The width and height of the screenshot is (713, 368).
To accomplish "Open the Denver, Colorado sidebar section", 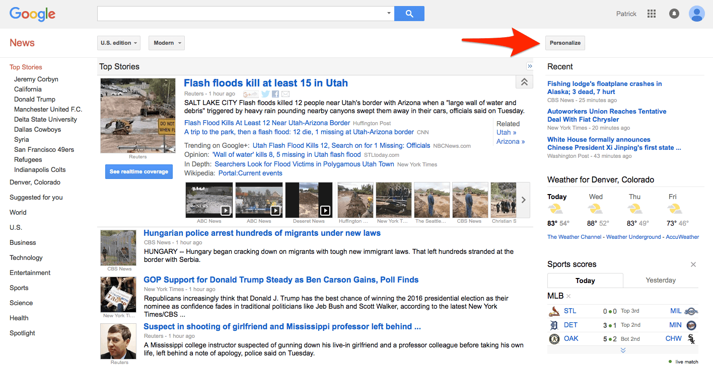I will [x=35, y=182].
